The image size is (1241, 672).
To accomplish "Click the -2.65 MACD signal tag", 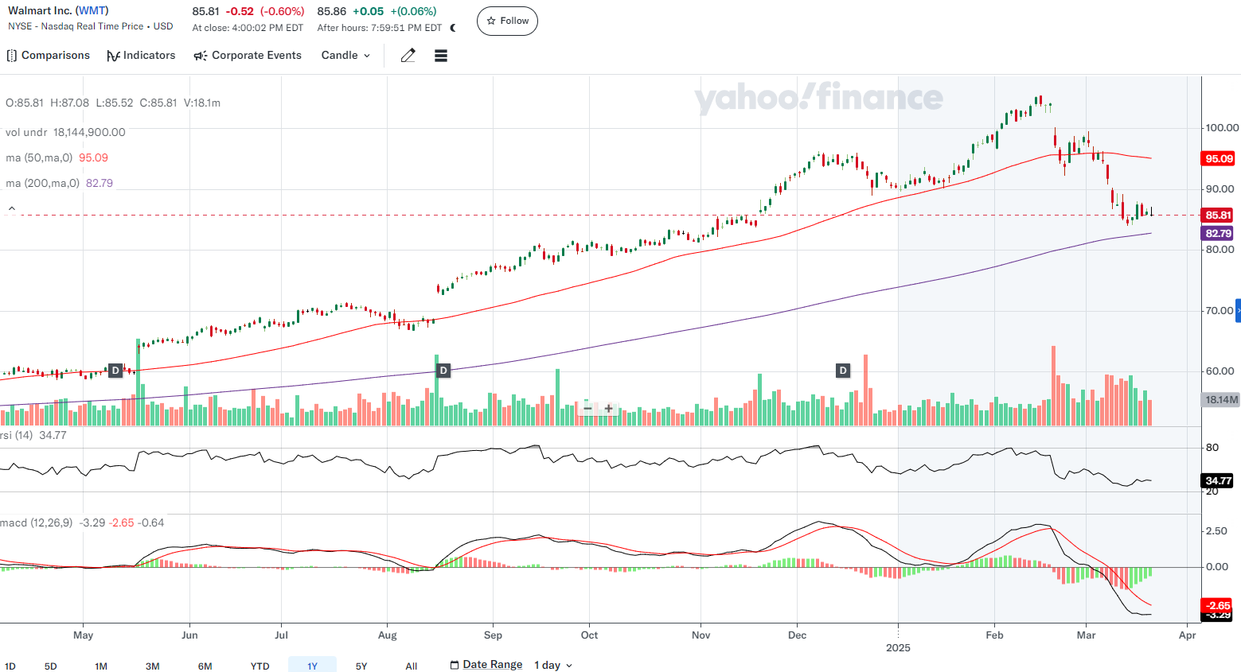I will coord(1218,605).
